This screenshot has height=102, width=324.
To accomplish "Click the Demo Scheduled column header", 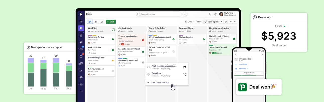I will tap(157, 28).
